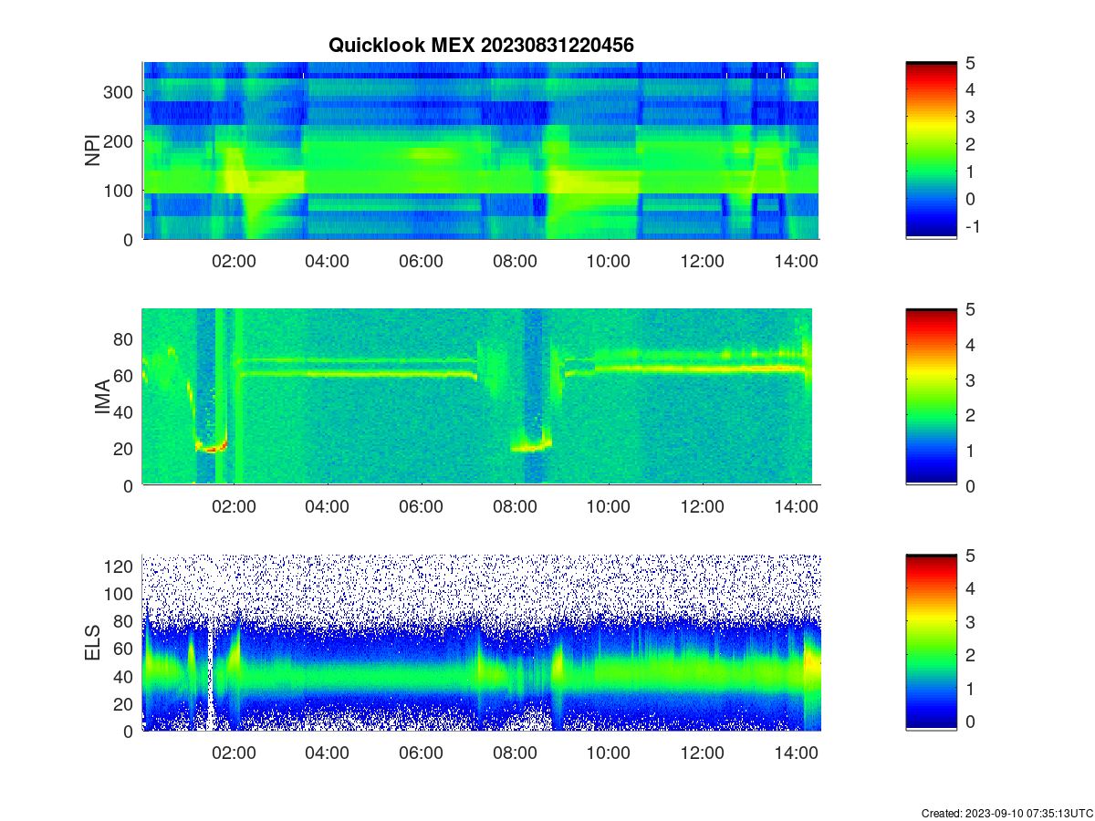This screenshot has width=1095, height=821.
Task: Click the "Created: 2023-09-10 07:35:13UTC" footer text
Action: click(x=1006, y=813)
